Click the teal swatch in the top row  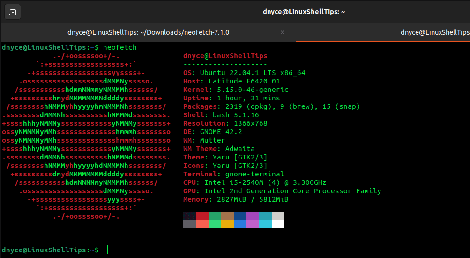[x=265, y=216]
